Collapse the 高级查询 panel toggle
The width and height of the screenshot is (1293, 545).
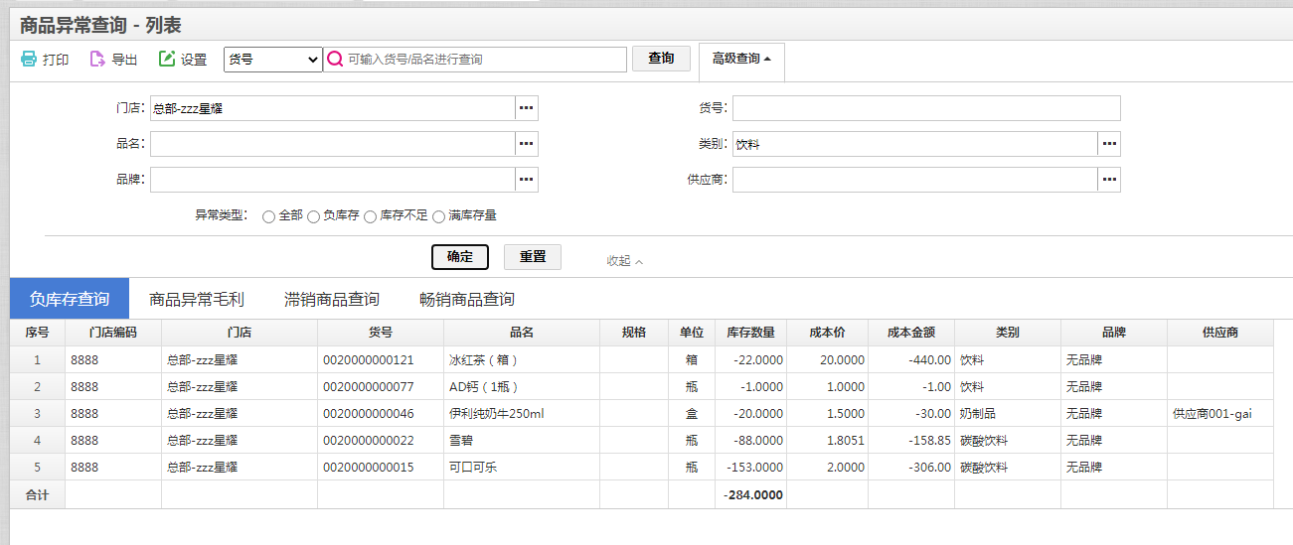[x=741, y=60]
